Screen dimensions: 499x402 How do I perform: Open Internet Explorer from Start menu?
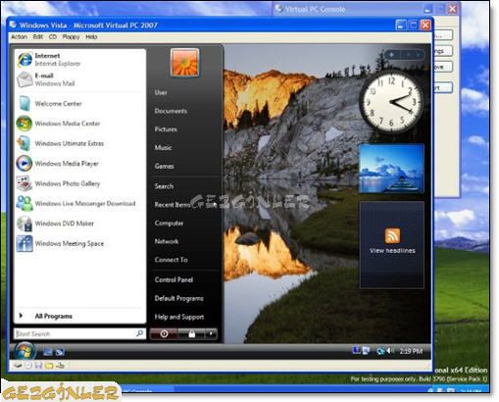tap(80, 60)
